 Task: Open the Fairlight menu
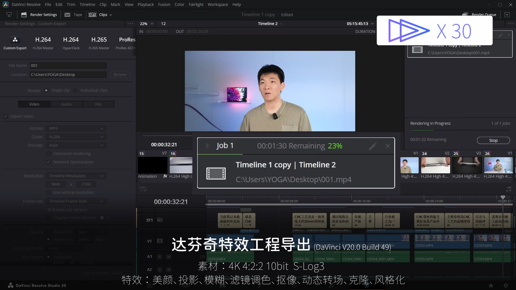click(x=196, y=5)
